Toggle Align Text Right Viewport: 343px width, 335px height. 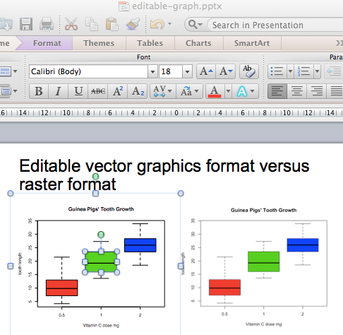317,91
